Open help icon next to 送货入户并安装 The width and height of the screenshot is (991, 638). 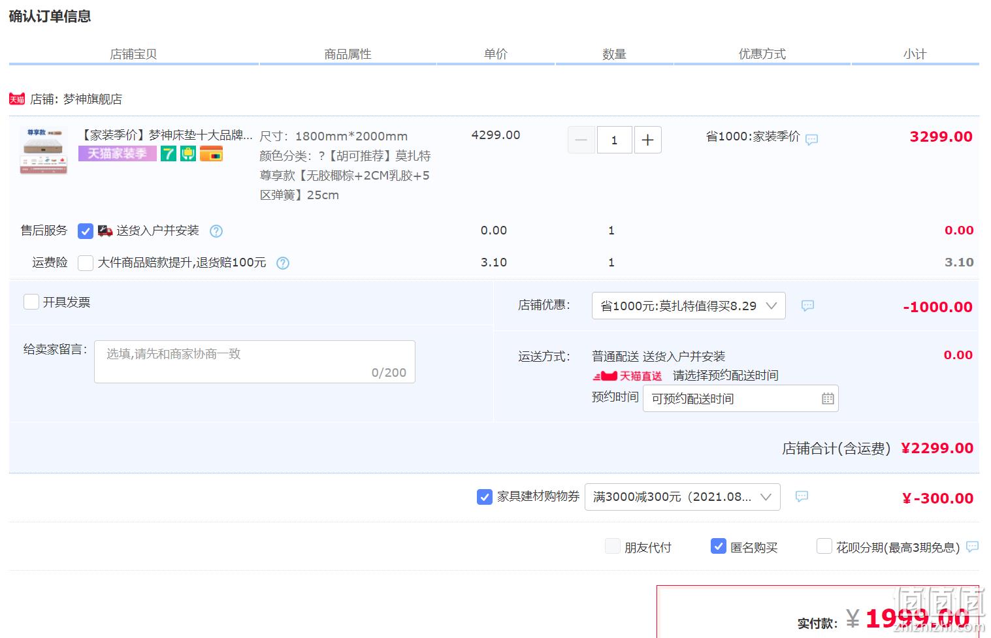point(216,231)
